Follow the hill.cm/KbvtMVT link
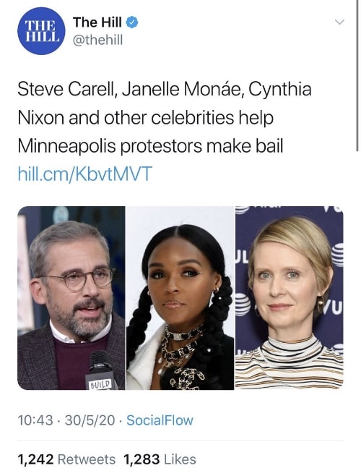The image size is (361, 476). coord(85,174)
